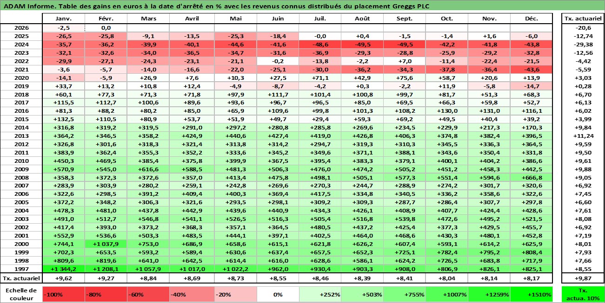Select the '+9,62' January actuarial rate

pyautogui.click(x=63, y=278)
